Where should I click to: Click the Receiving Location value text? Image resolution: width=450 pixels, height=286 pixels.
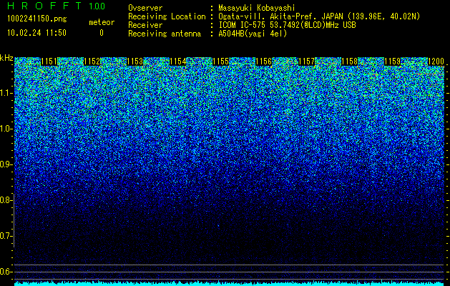click(x=319, y=16)
